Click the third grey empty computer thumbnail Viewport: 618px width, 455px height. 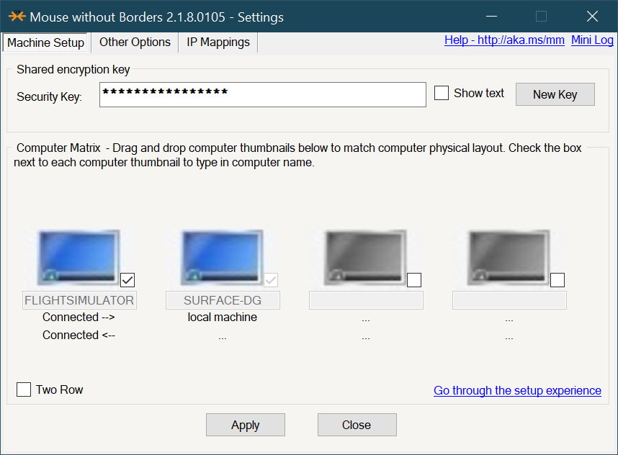point(365,258)
